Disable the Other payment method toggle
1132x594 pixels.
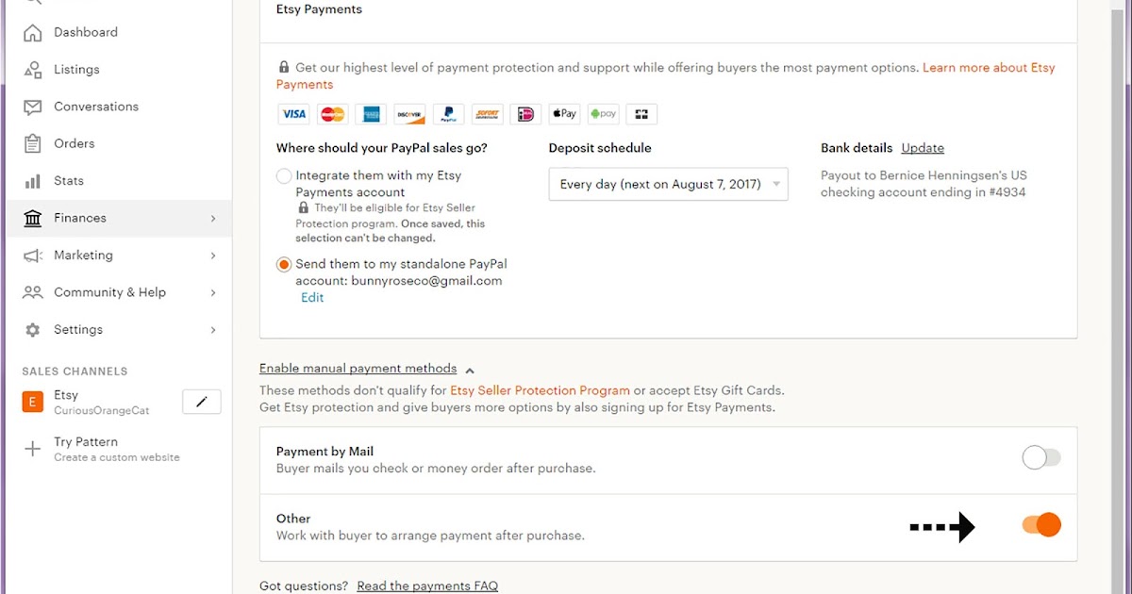(x=1041, y=525)
